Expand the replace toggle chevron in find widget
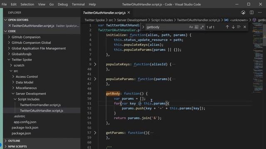This screenshot has width=266, height=149. [x=143, y=27]
